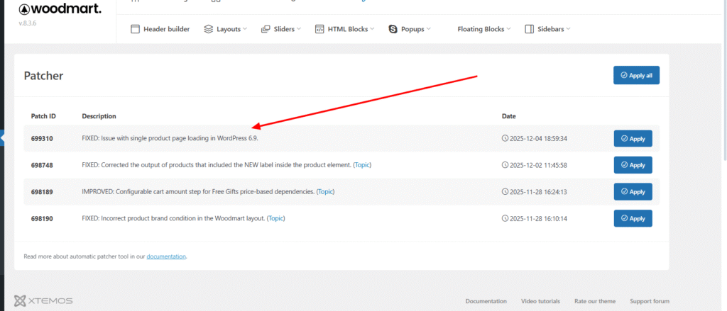The image size is (727, 311).
Task: Click the Sliders icon in toolbar
Action: (267, 29)
